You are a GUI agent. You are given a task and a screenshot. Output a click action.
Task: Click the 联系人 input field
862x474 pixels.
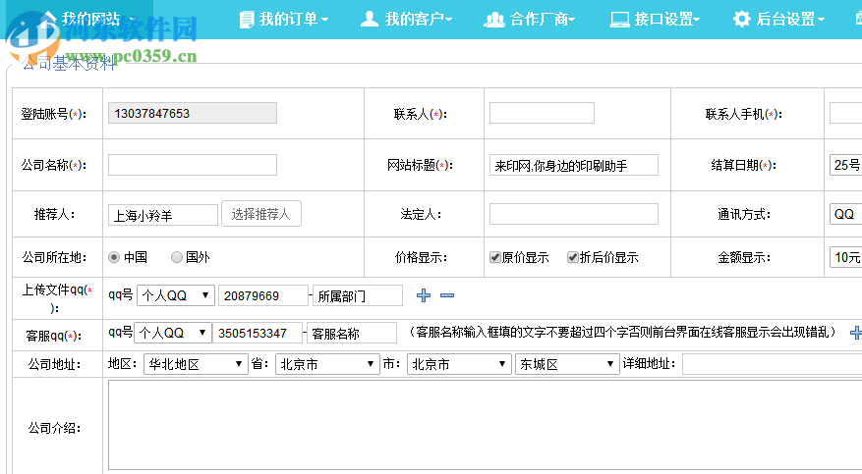pos(542,113)
